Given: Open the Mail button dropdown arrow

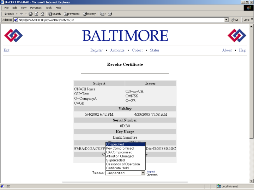Looking at the screenshot, I should pyautogui.click(x=105, y=14).
